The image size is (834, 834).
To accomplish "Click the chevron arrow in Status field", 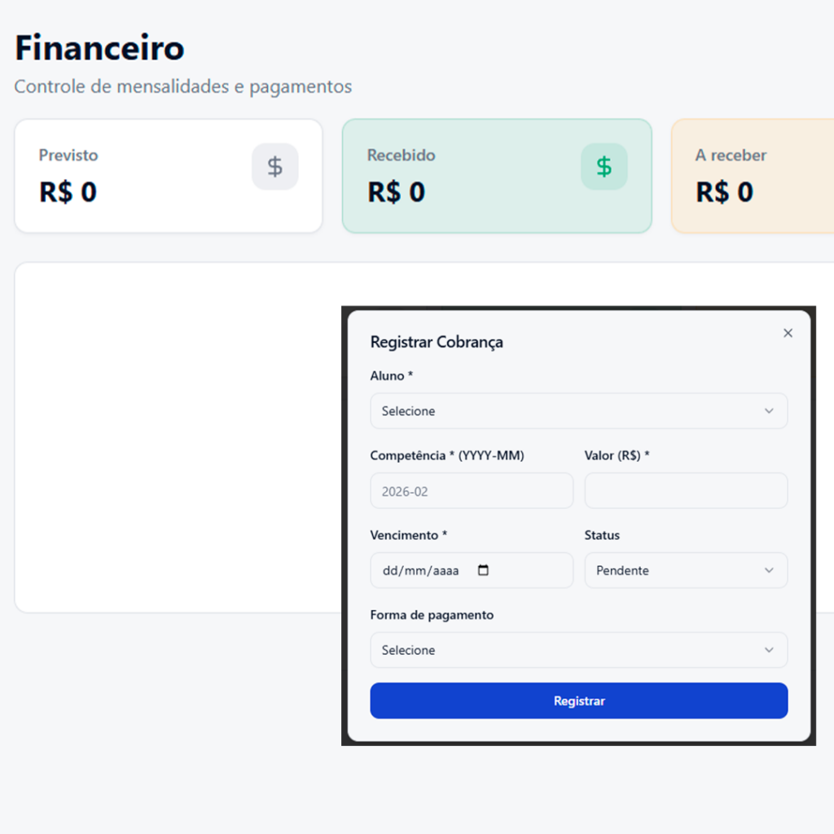I will click(x=769, y=570).
